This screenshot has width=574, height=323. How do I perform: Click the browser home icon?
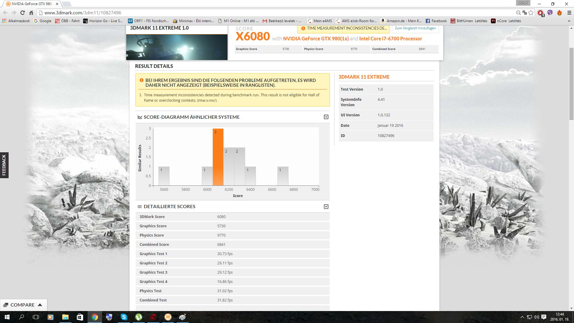pyautogui.click(x=31, y=13)
